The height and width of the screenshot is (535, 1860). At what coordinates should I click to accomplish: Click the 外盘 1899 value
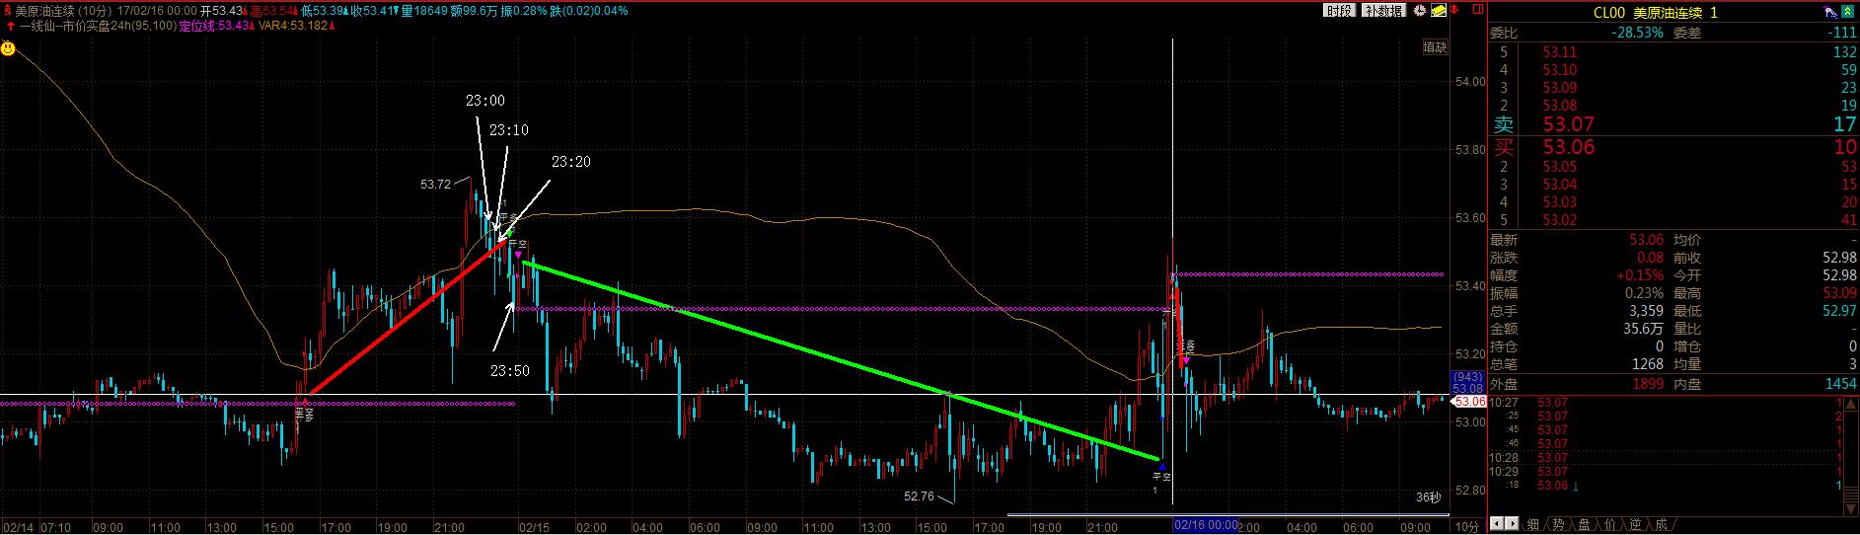point(1647,382)
